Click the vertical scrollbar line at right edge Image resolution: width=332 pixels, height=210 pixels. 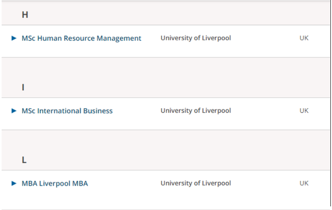tap(330, 103)
